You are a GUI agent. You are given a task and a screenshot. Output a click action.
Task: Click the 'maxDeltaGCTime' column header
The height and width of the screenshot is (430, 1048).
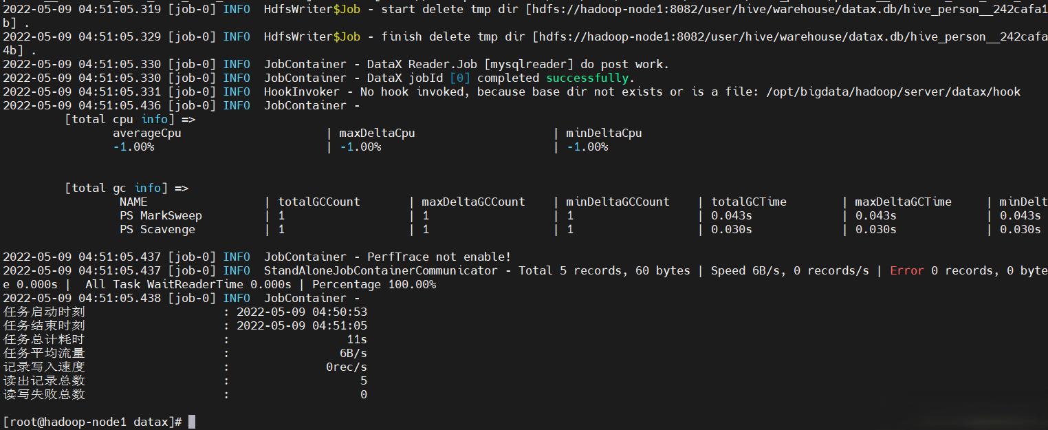tap(903, 202)
